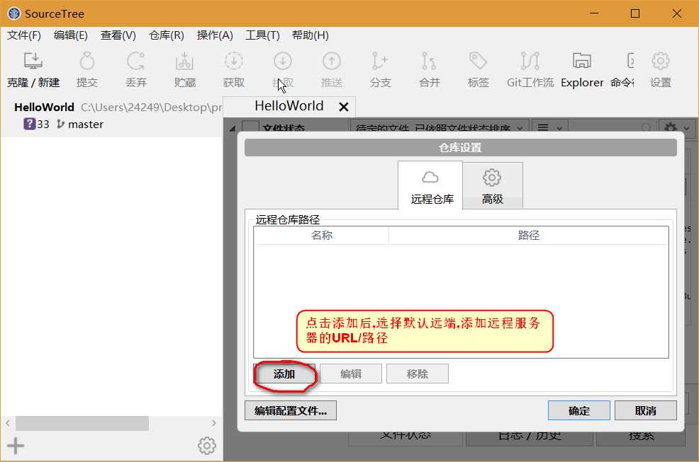Click the plus icon below the bookmarks panel
The image size is (699, 462).
(x=16, y=446)
